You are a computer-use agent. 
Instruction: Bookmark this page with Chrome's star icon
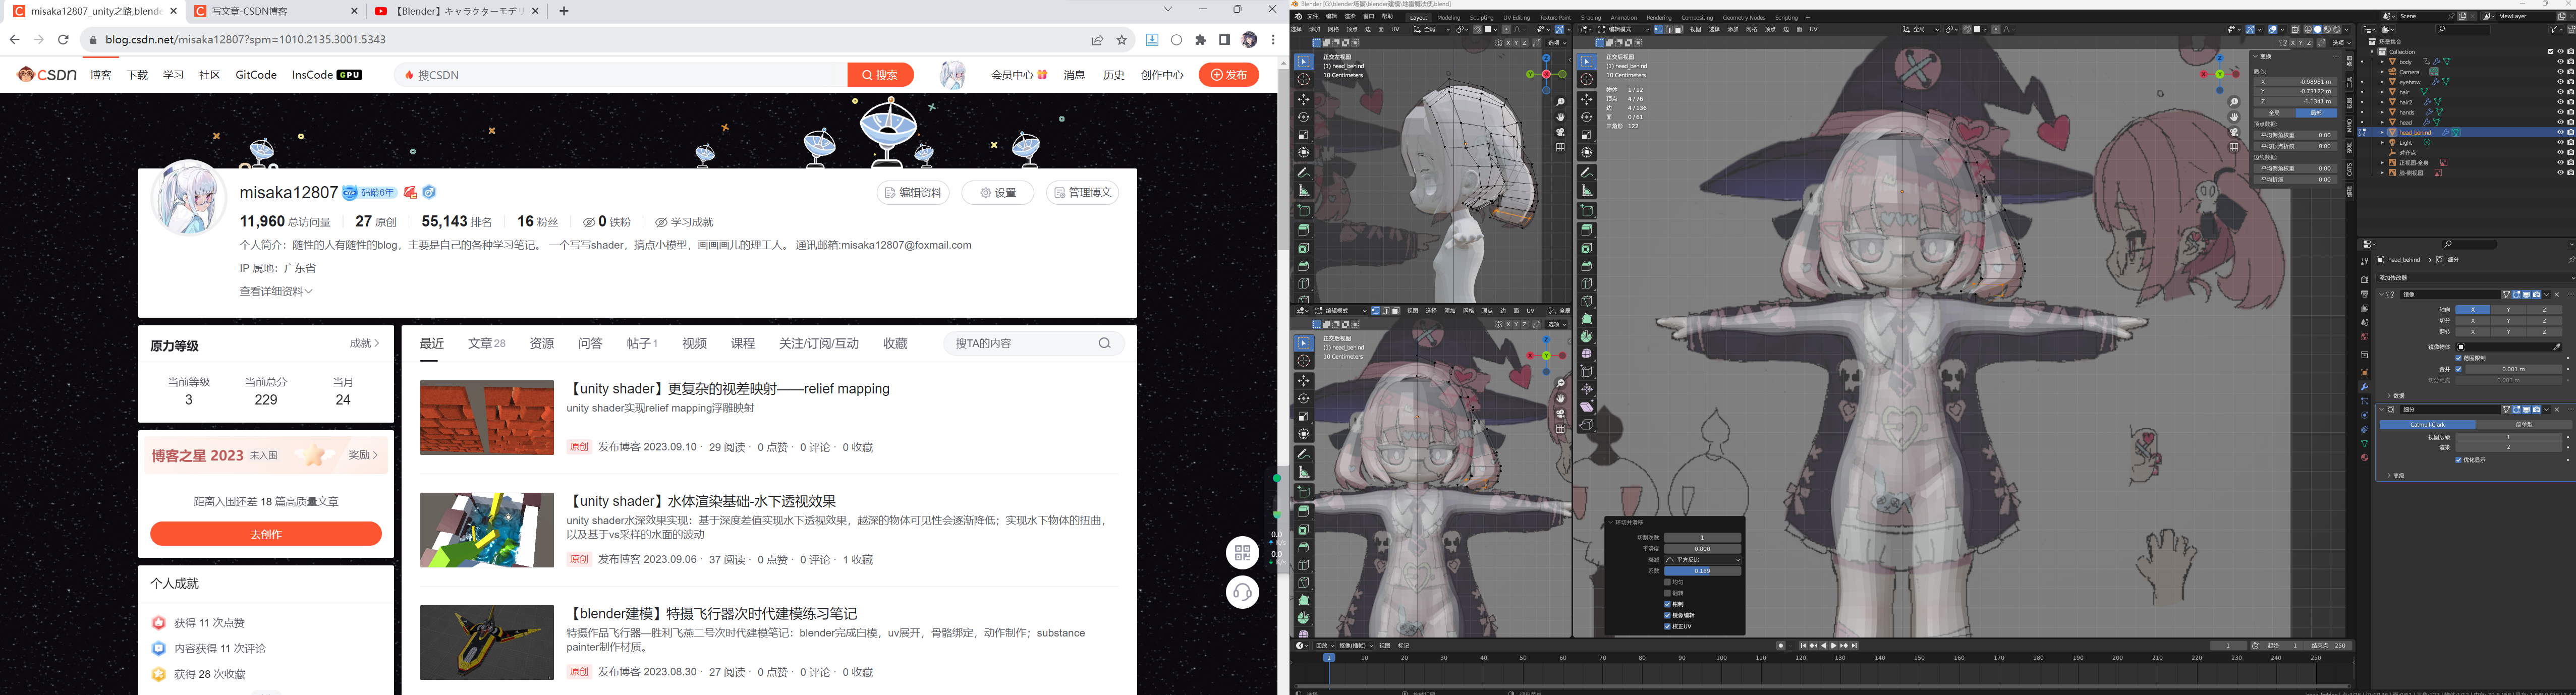click(1121, 40)
